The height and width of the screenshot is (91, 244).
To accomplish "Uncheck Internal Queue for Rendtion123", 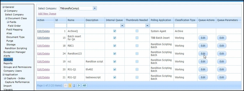I will 115,54.
